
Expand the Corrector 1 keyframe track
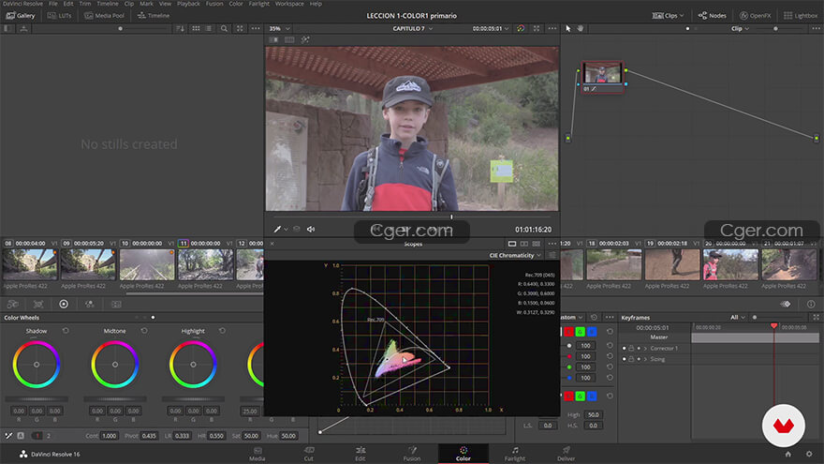pos(645,349)
